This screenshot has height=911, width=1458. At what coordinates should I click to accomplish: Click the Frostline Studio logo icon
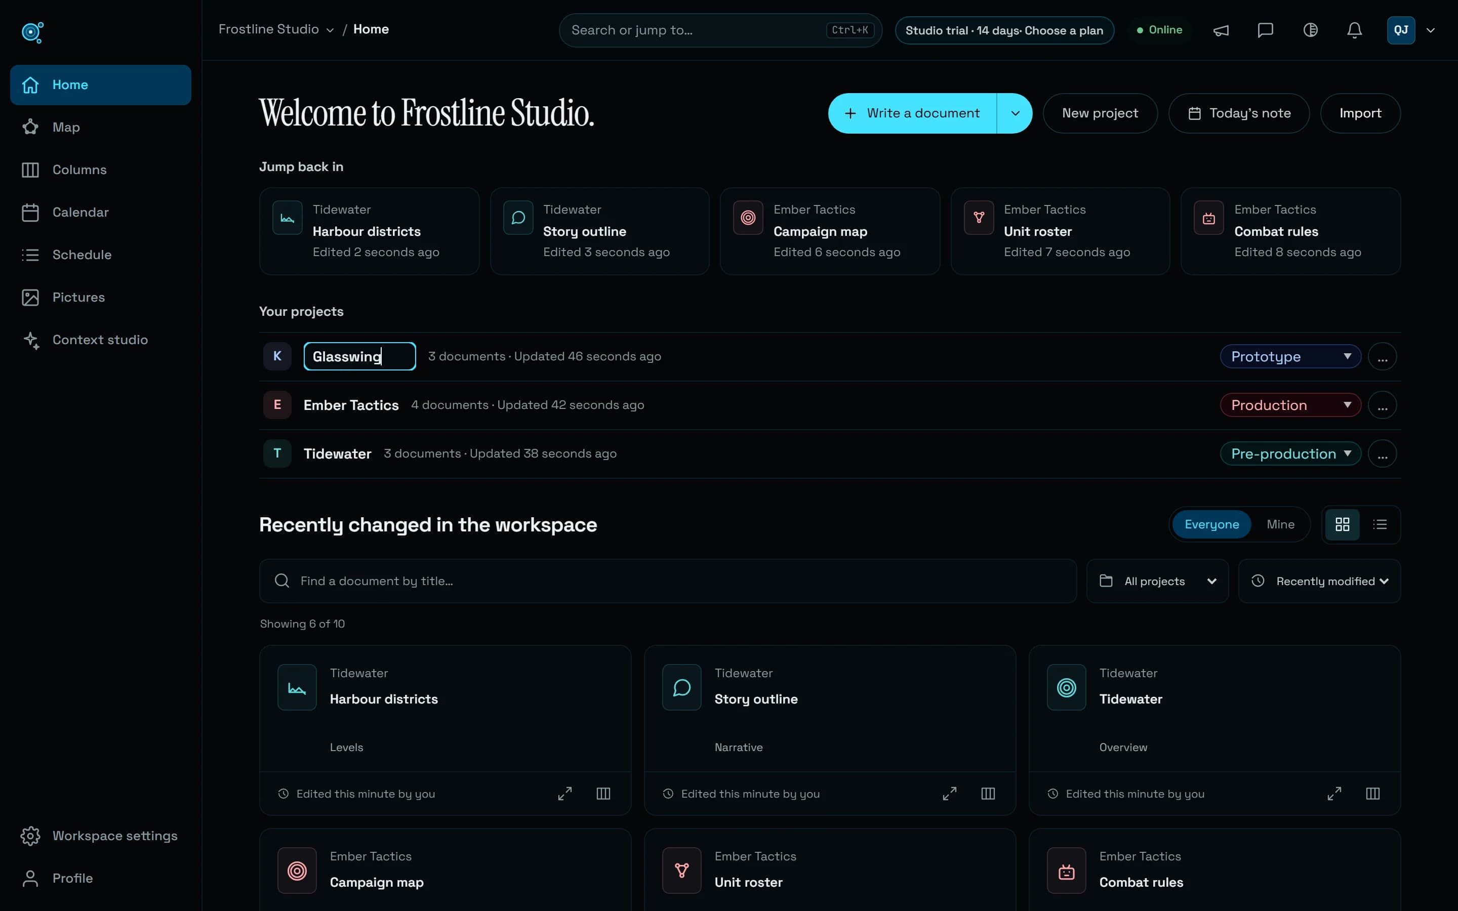tap(32, 32)
